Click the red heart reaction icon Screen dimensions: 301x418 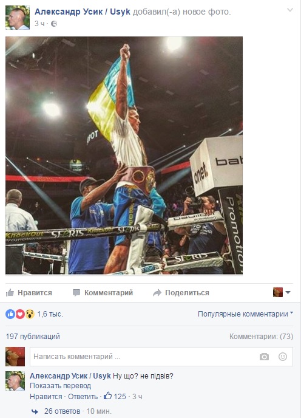tap(20, 314)
